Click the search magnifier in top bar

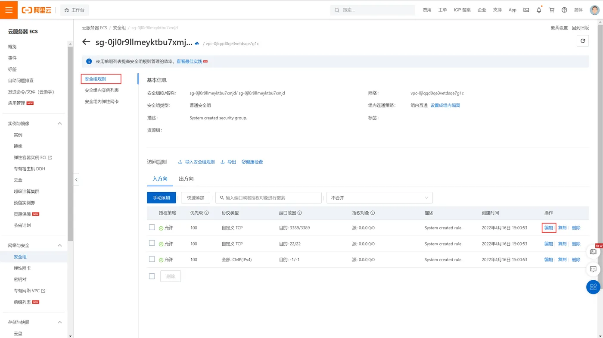coord(337,10)
